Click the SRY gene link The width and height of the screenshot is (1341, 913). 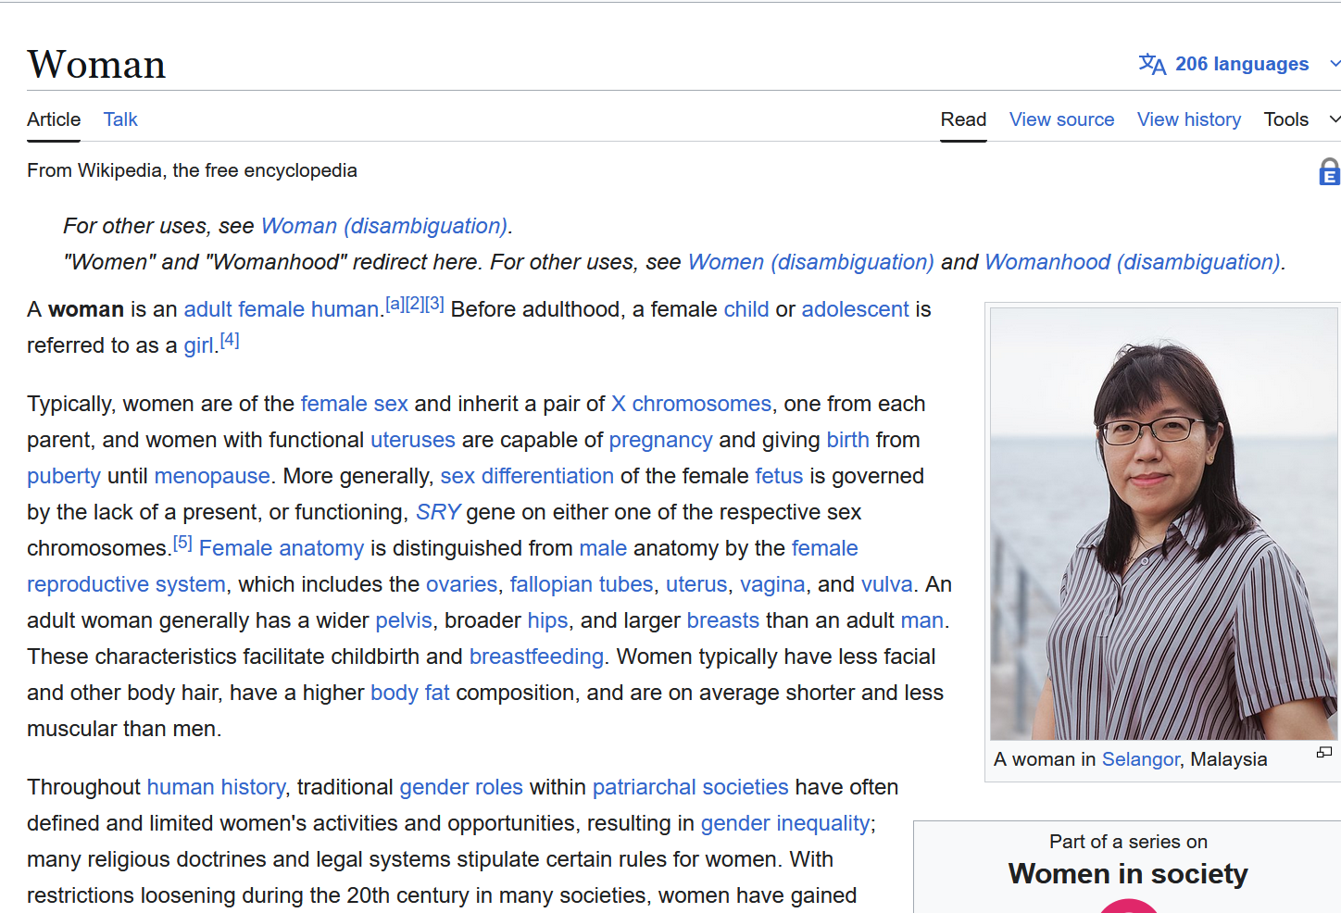tap(438, 512)
